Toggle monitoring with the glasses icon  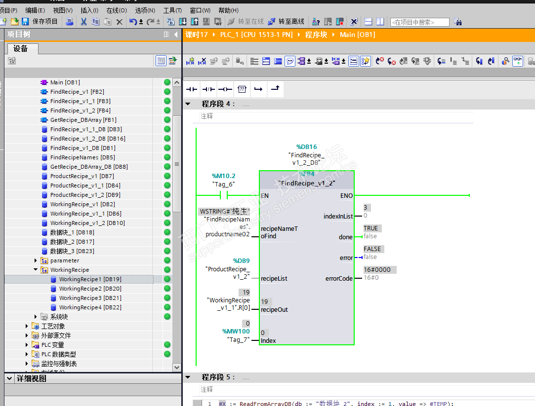point(517,61)
